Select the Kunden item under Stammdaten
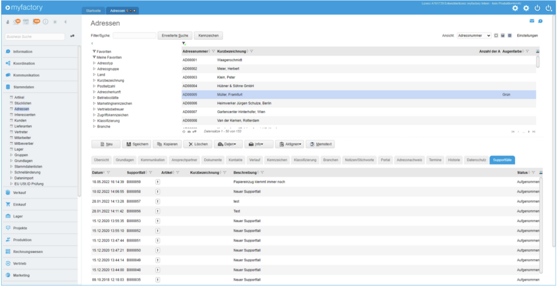This screenshot has width=559, height=288. (x=20, y=120)
